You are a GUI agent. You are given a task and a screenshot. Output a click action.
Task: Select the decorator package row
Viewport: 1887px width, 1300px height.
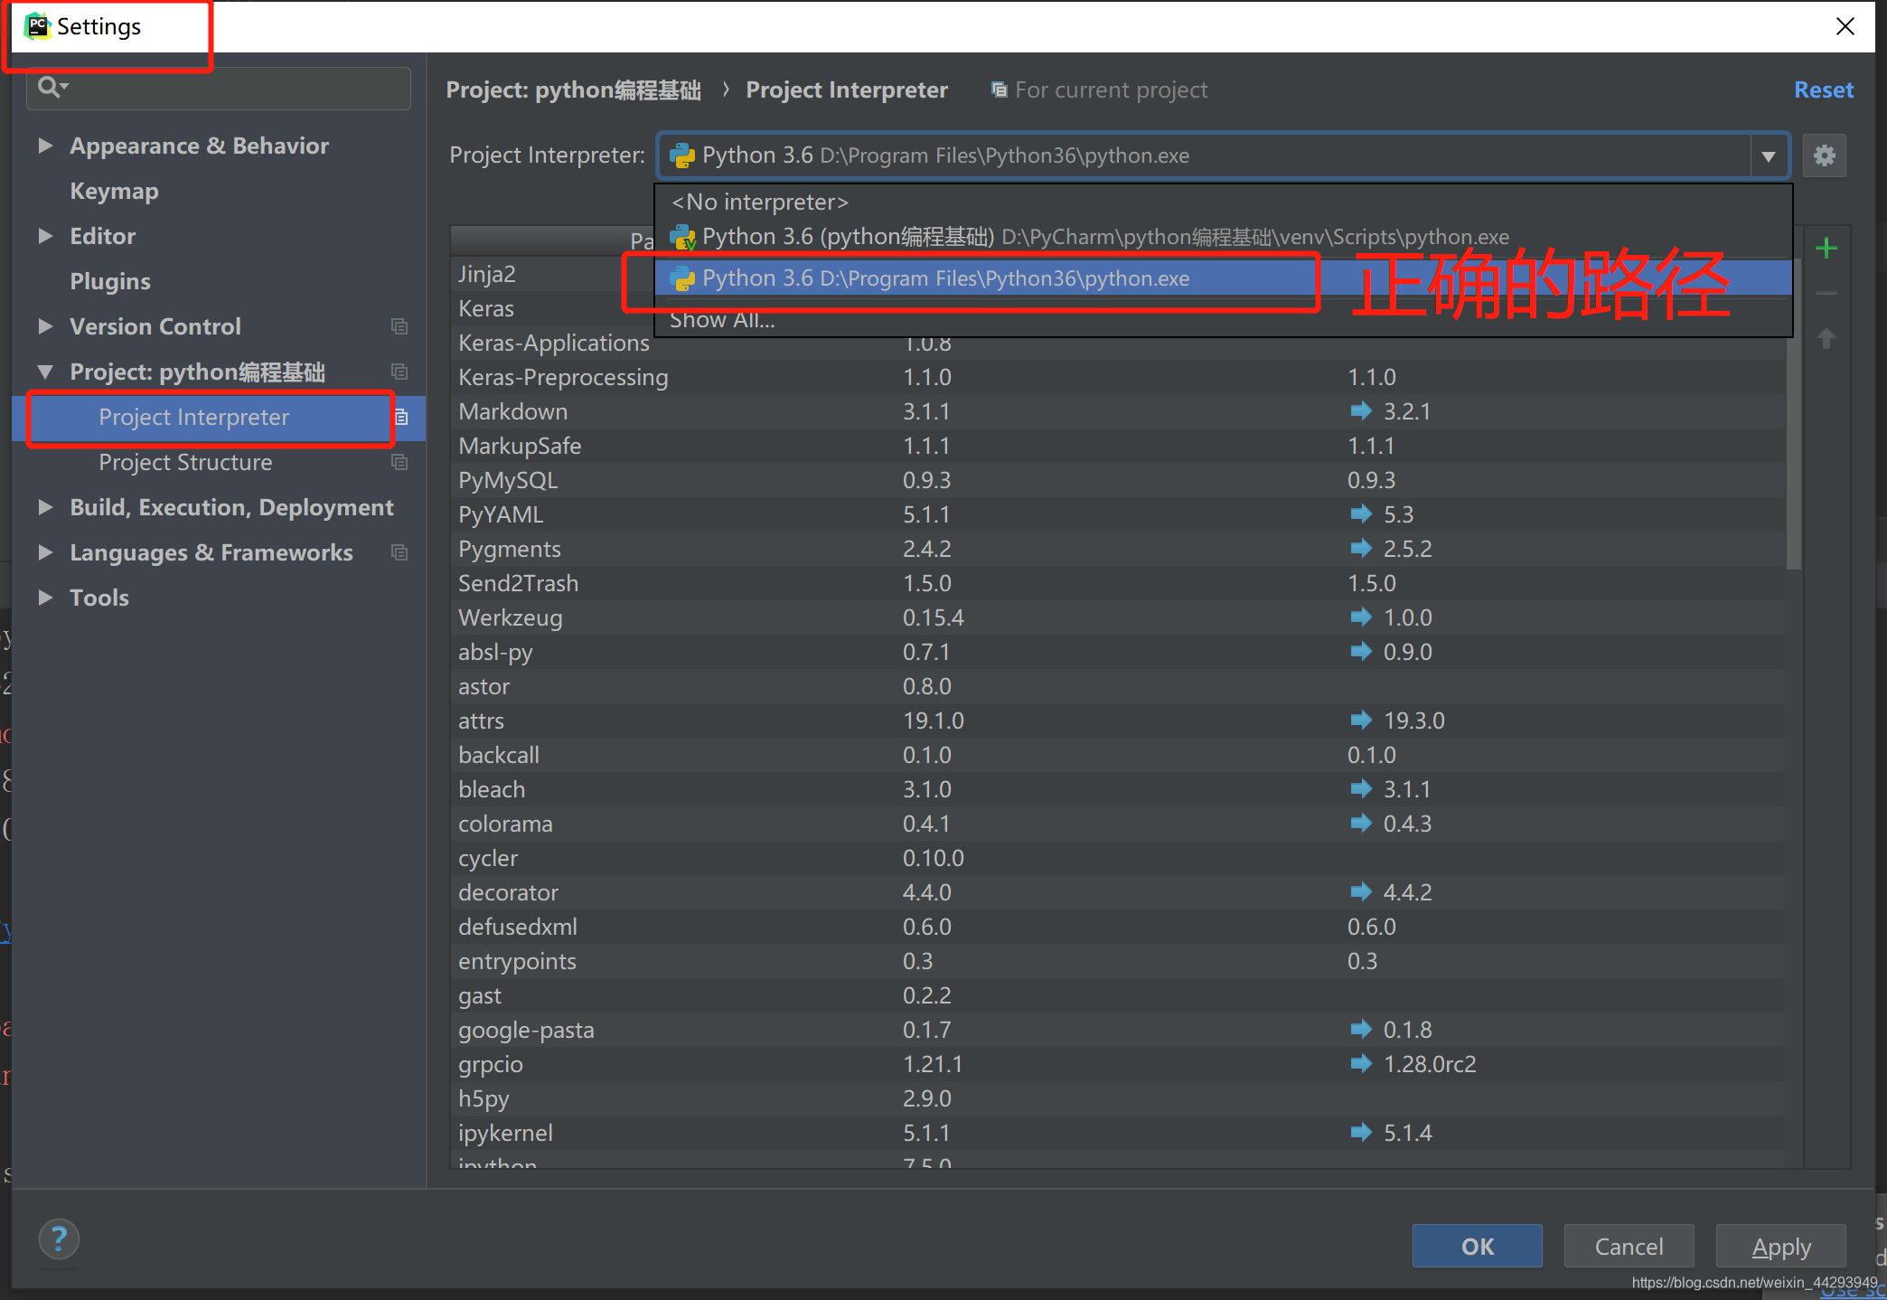tap(1118, 892)
